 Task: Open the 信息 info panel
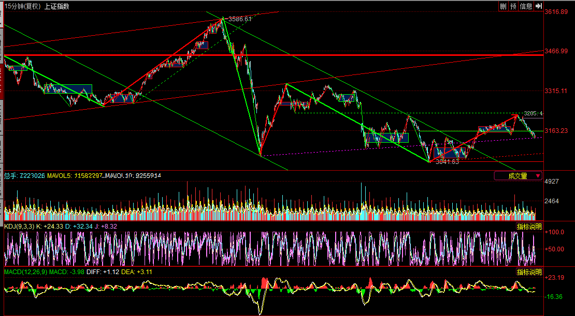(x=526, y=6)
